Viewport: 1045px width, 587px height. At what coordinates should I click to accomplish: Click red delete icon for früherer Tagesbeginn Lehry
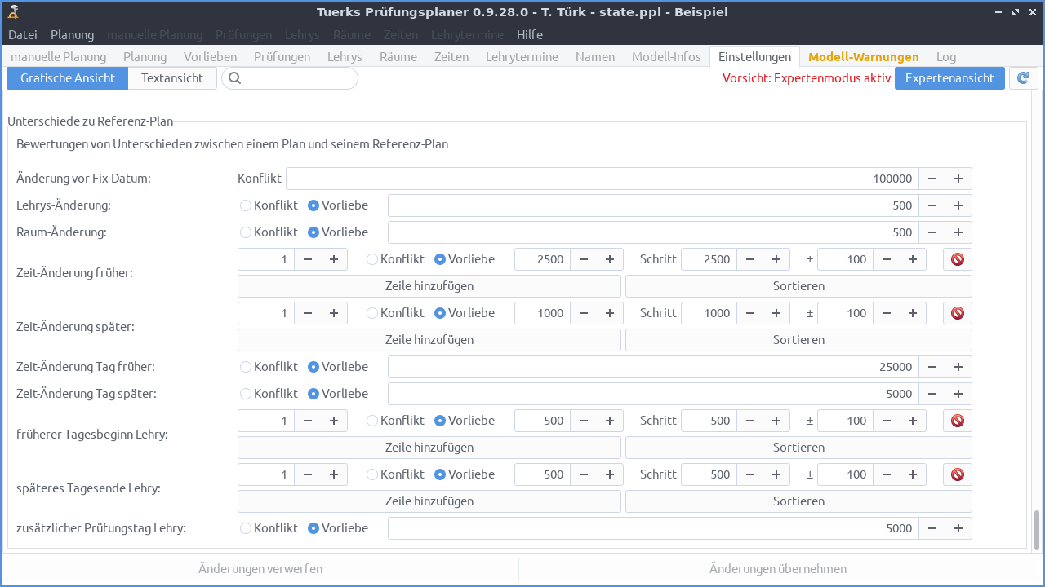coord(958,421)
